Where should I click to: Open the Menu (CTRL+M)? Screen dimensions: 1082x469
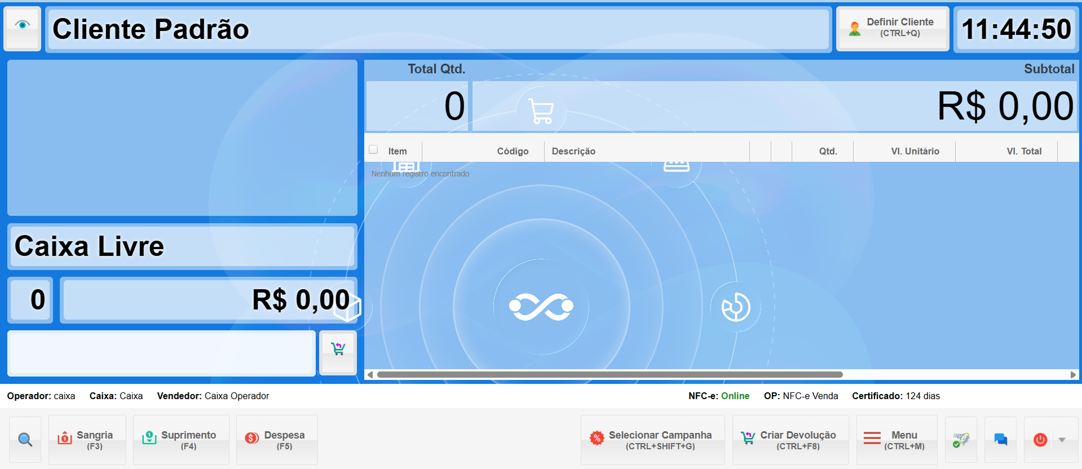tap(896, 440)
